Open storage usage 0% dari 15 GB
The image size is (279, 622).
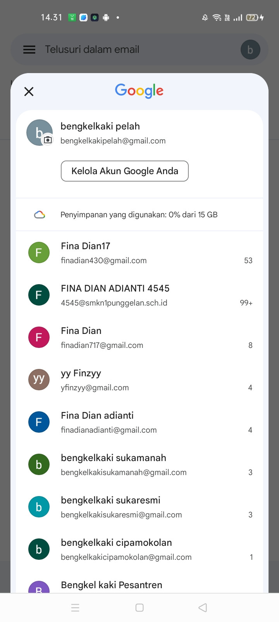coord(139,215)
